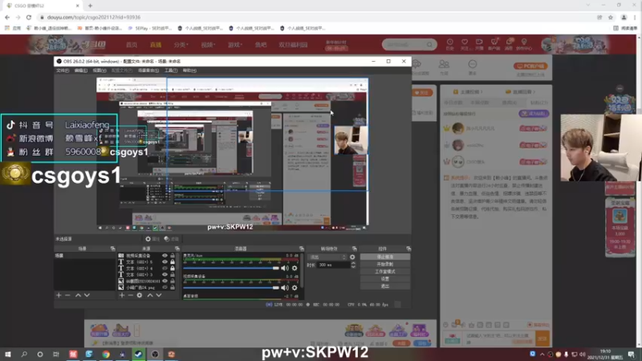Bookmark this page with star icon
Viewport: 642px width, 361px height.
pyautogui.click(x=611, y=17)
